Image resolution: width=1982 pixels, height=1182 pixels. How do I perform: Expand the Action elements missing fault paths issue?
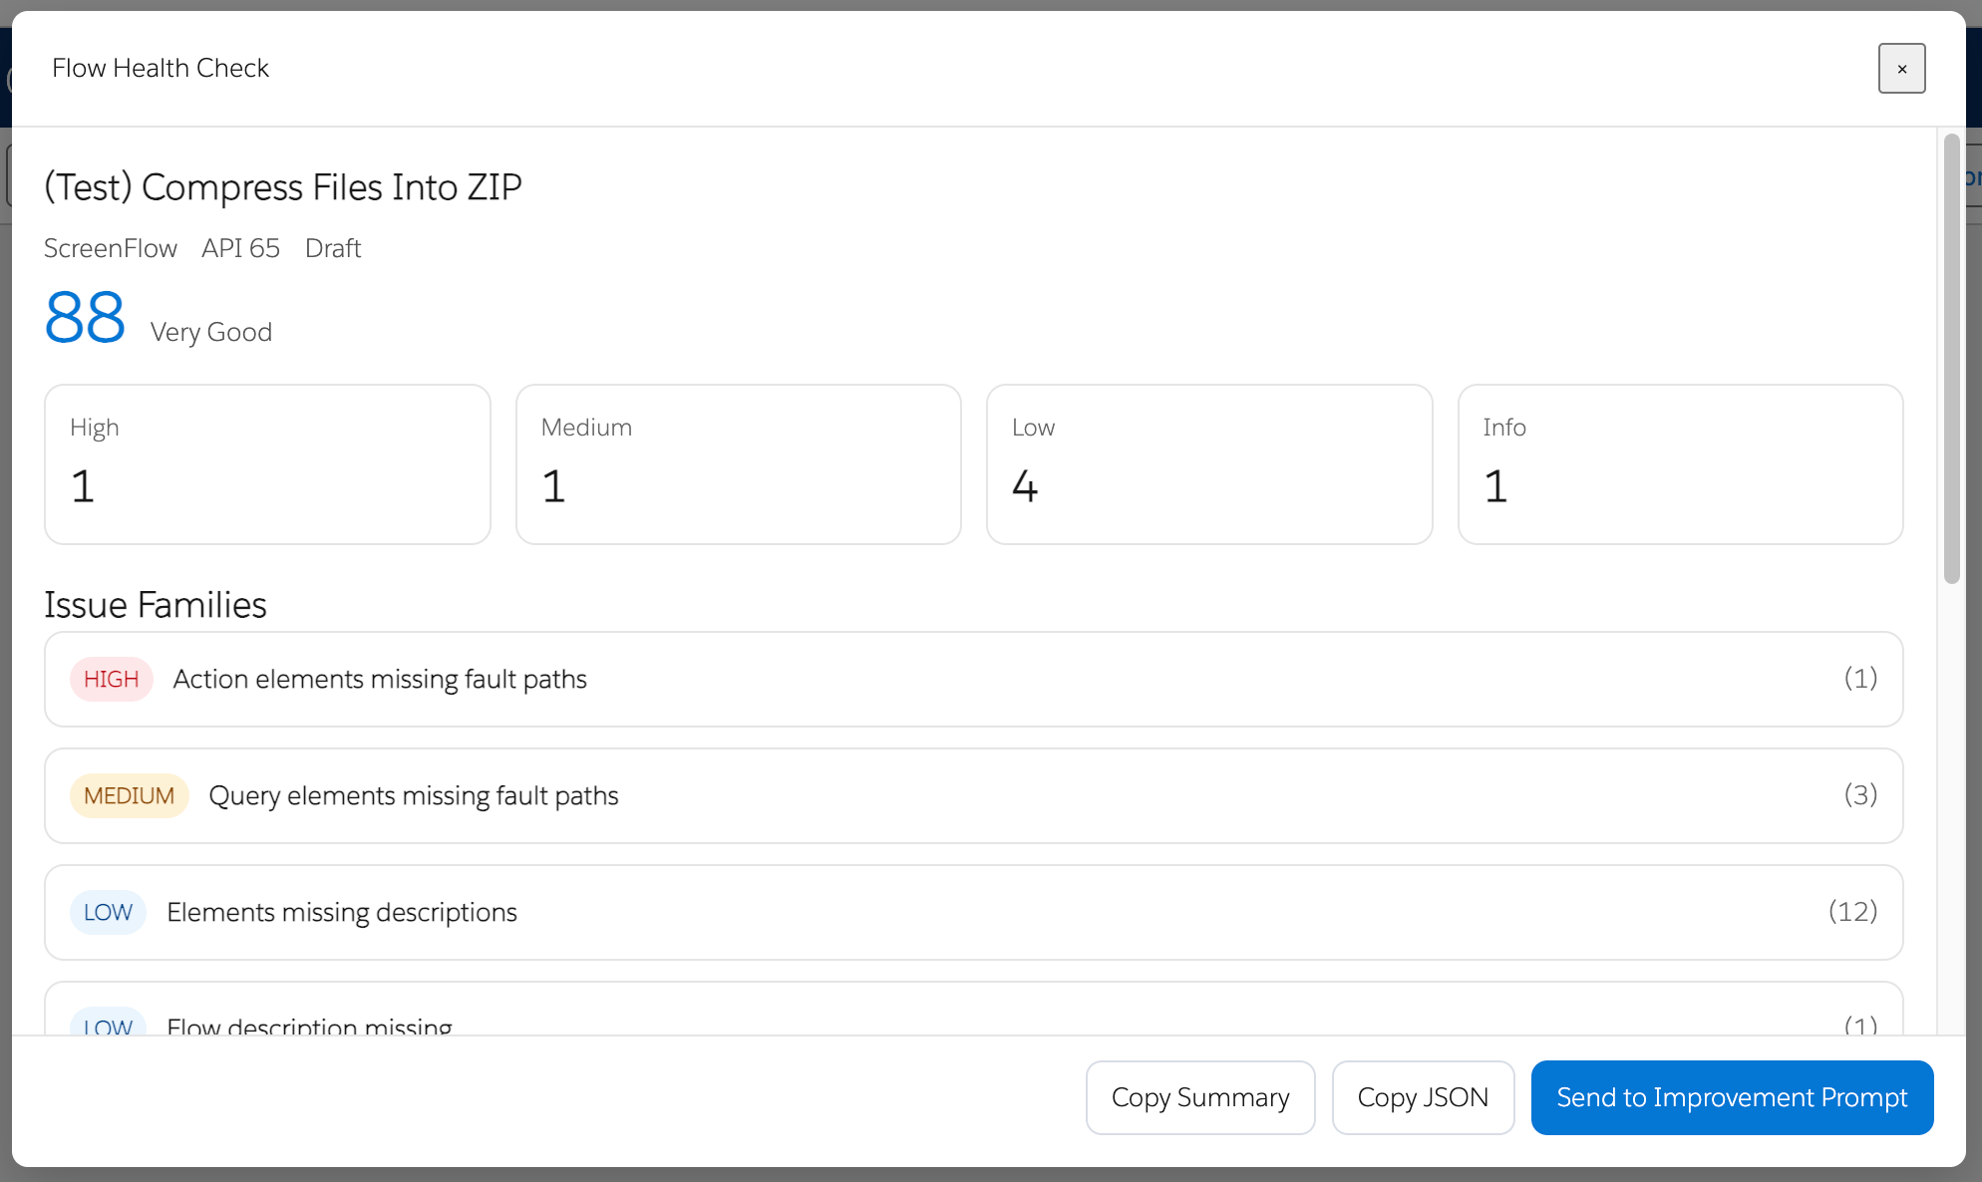tap(972, 679)
